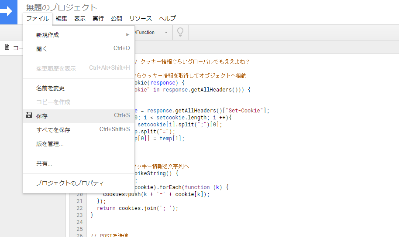
Task: Expand the 新規作成 submenu arrow
Action: 127,35
